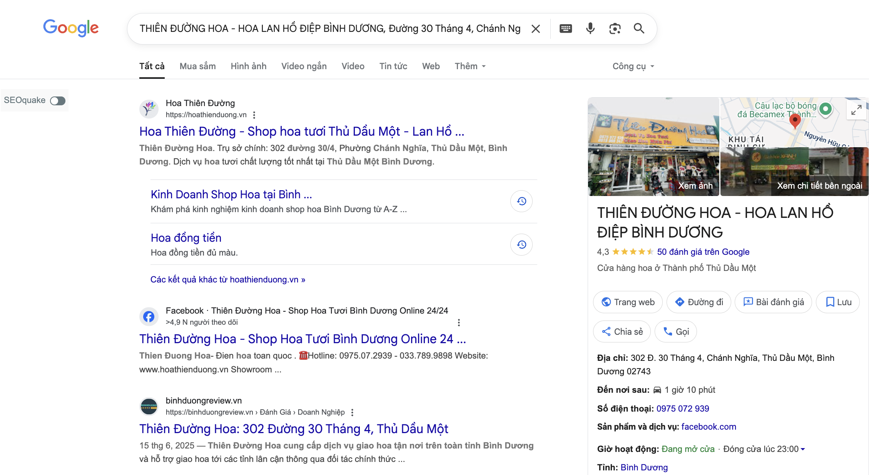Open the Bình Dương province link
Image resolution: width=869 pixels, height=475 pixels.
pos(644,467)
